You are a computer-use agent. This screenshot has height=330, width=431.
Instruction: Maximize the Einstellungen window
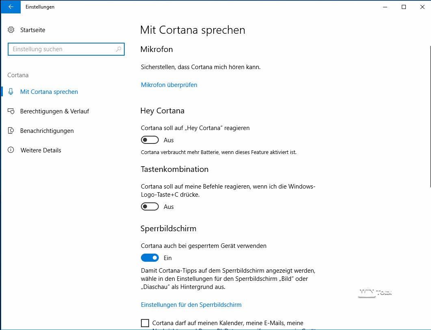coord(403,7)
